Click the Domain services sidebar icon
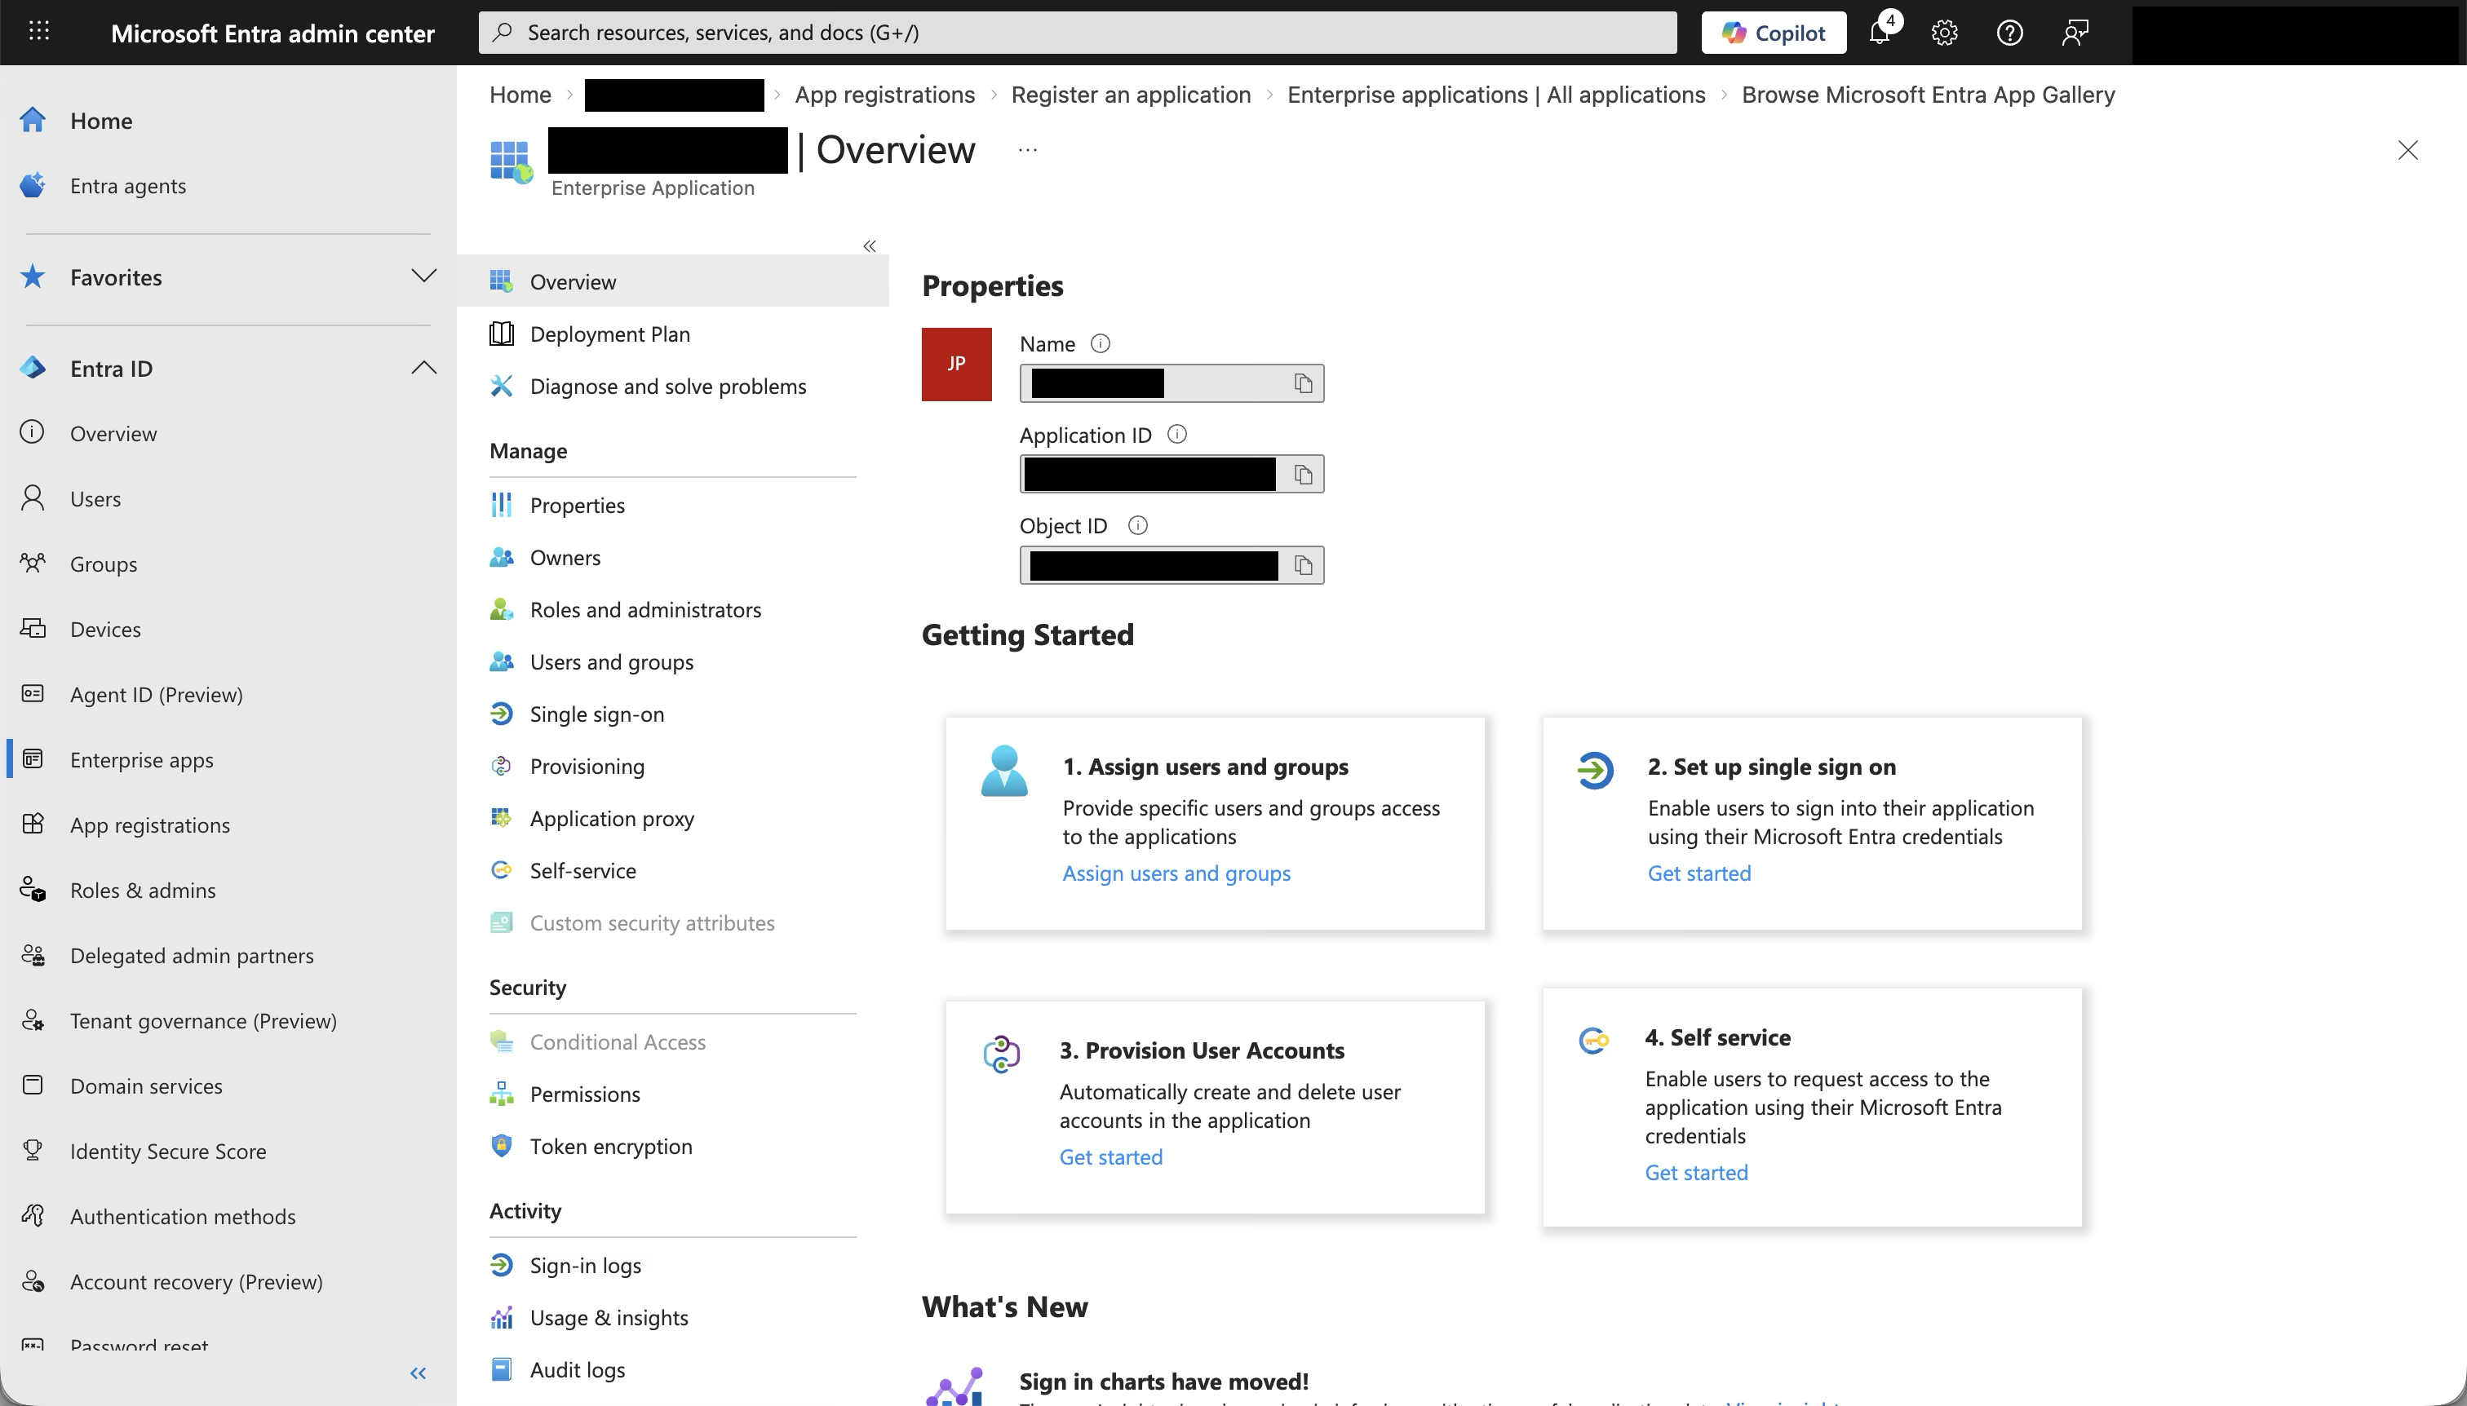 pos(33,1085)
